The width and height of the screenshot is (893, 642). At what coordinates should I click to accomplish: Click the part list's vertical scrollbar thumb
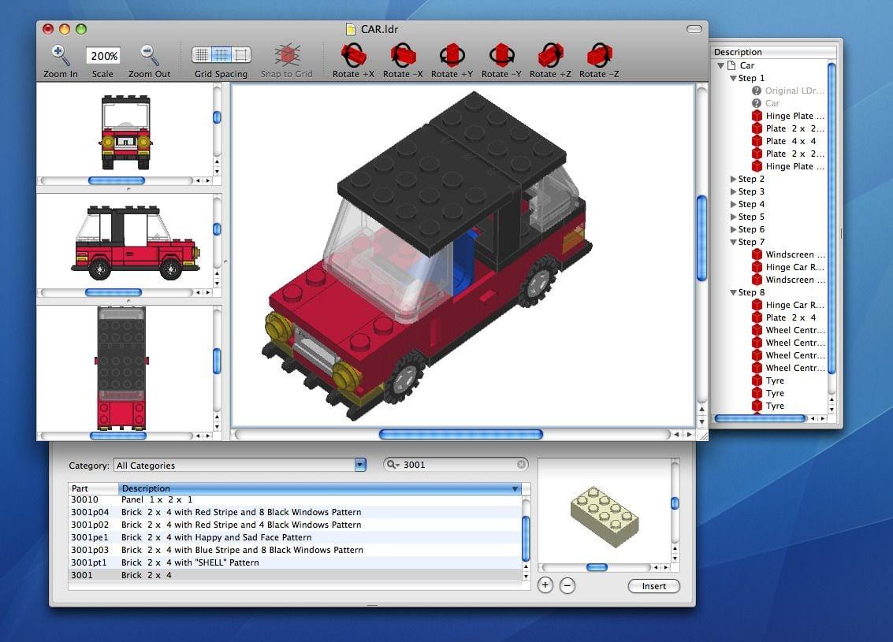[x=526, y=539]
